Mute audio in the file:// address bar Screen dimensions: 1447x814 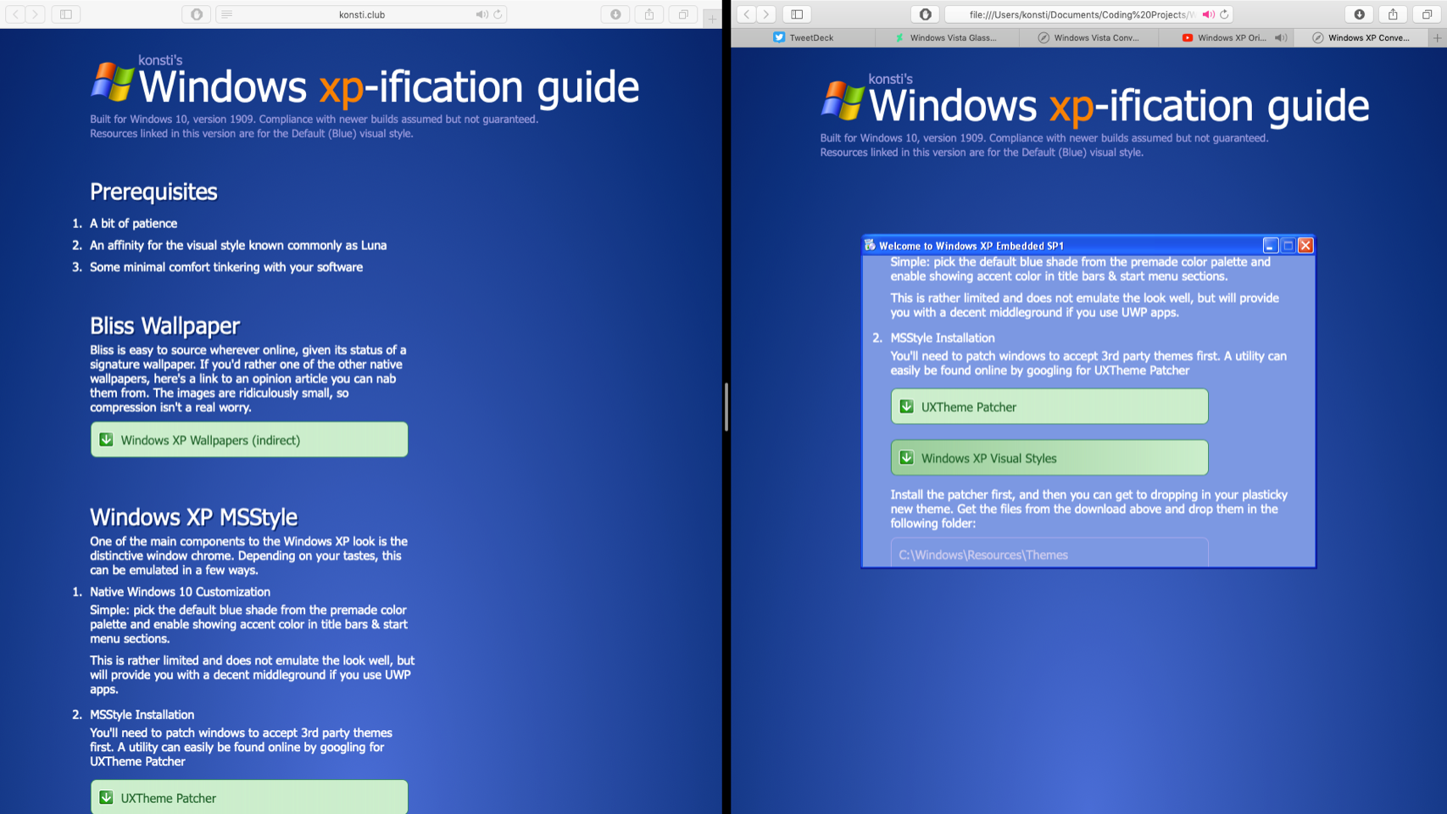[x=1208, y=14]
